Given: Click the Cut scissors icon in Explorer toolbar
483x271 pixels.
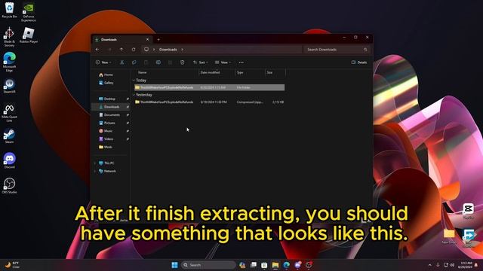Looking at the screenshot, I should tap(122, 62).
